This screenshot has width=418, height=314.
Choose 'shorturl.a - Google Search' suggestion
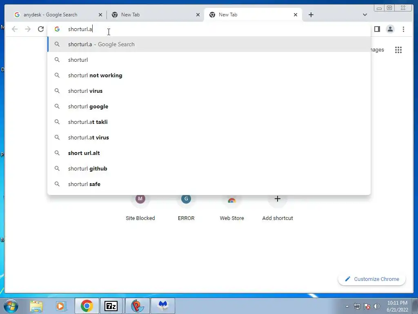pyautogui.click(x=209, y=44)
